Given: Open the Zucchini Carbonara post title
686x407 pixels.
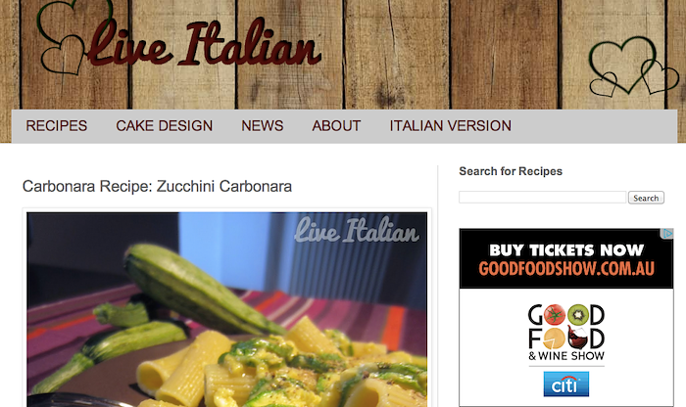Looking at the screenshot, I should coord(157,187).
